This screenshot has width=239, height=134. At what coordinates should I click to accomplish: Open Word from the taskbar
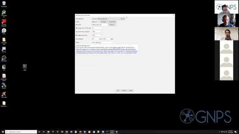[x=71, y=132]
